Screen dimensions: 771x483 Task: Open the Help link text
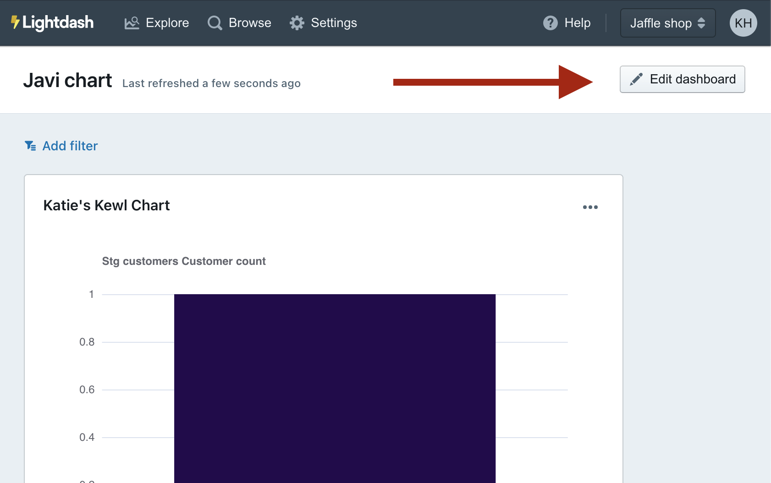[577, 23]
